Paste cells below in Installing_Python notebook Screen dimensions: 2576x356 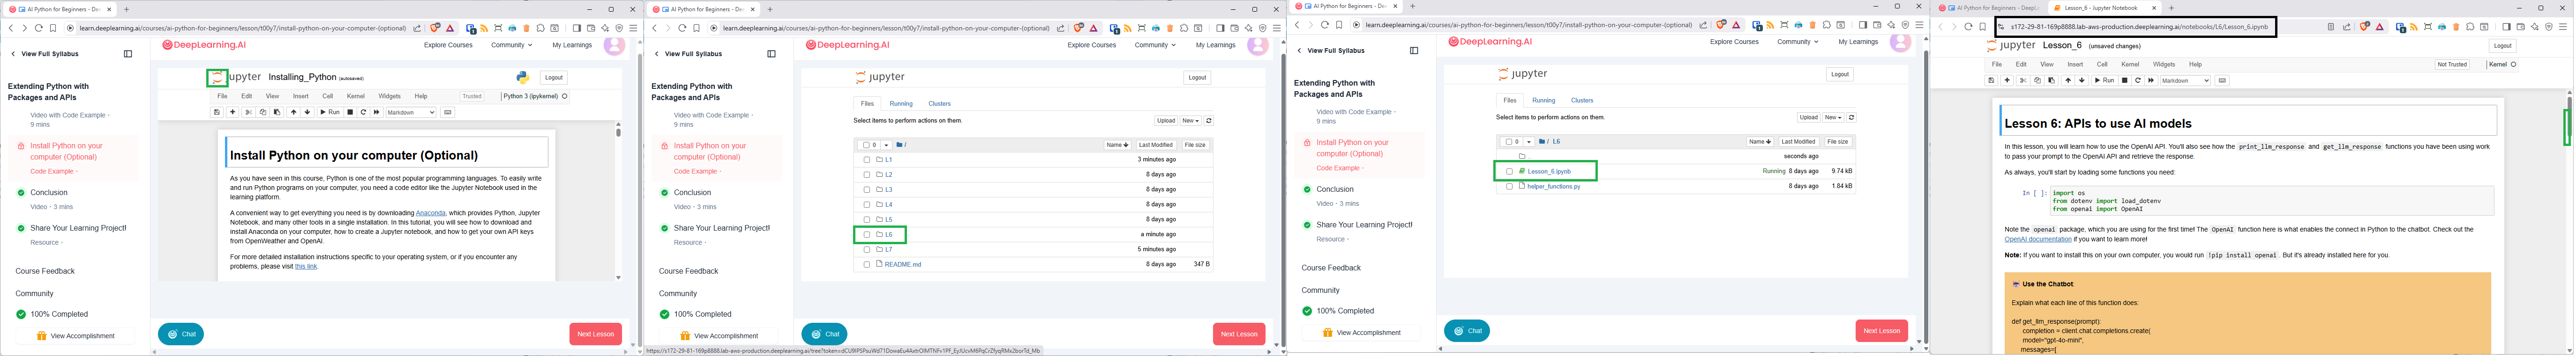pyautogui.click(x=277, y=113)
